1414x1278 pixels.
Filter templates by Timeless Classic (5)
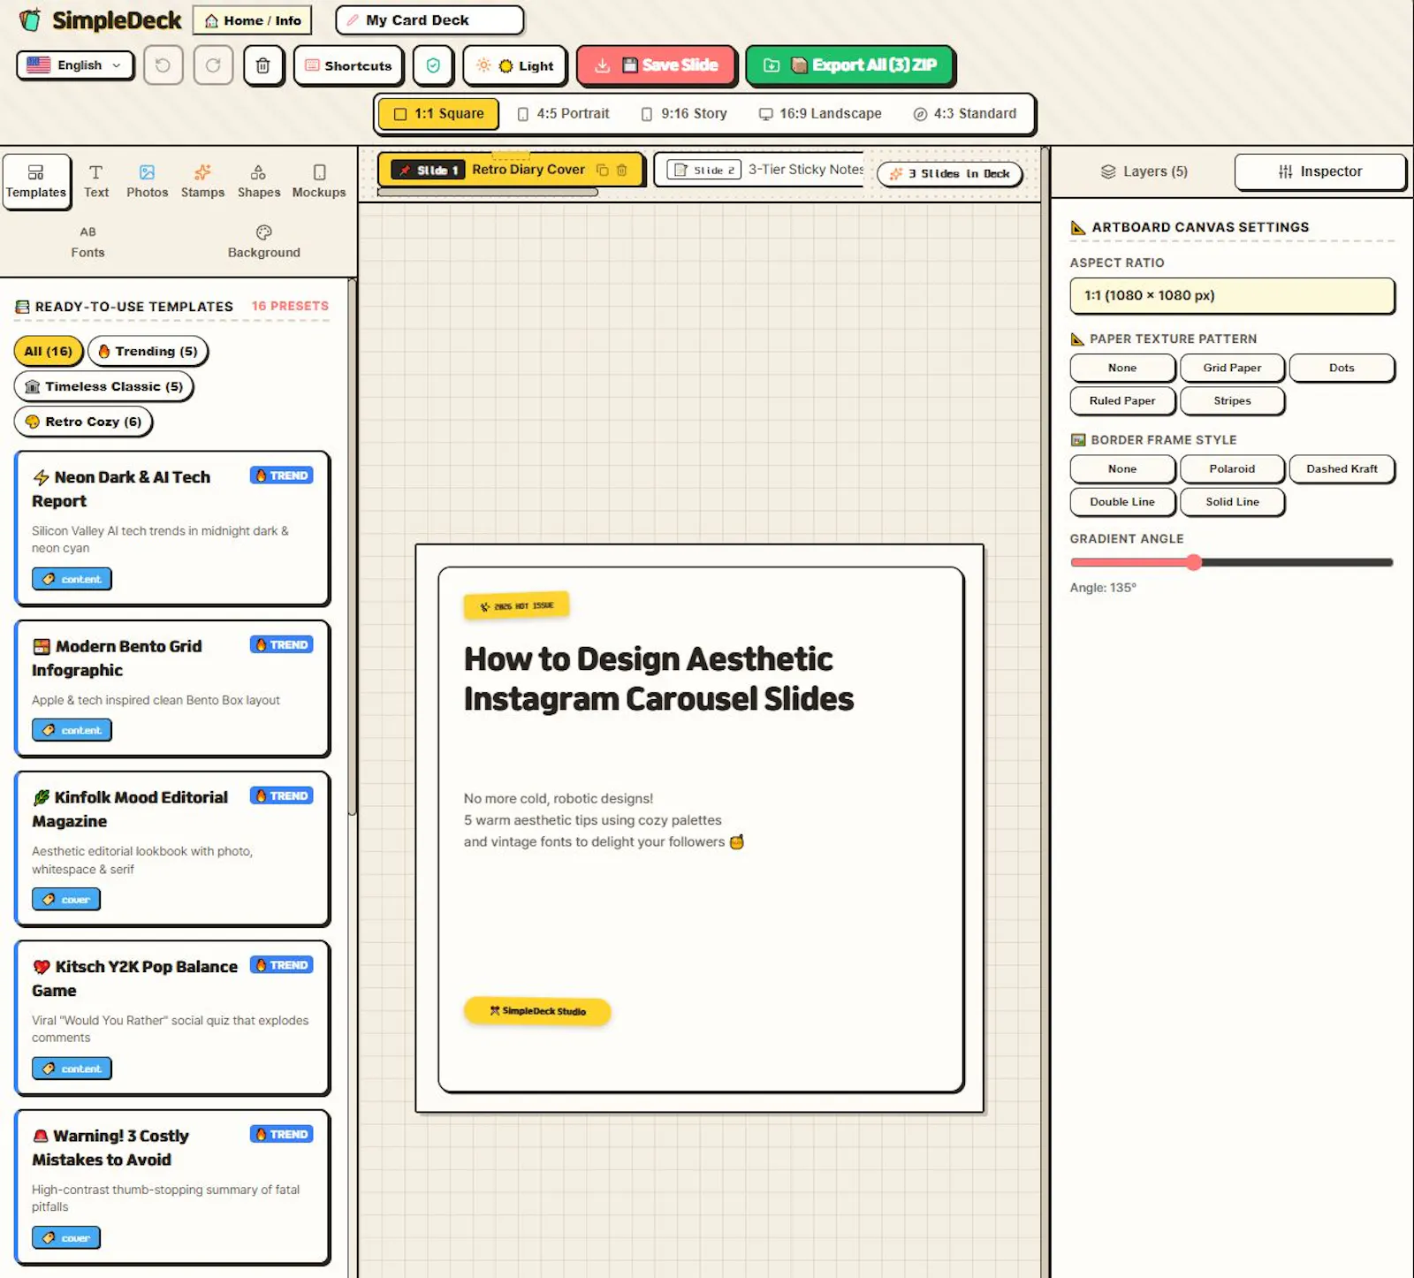click(x=103, y=386)
